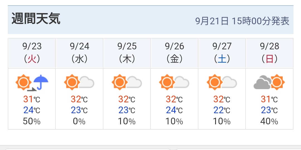Screen dimensions: 301x150
Task: Select the 9/23 (火) date header
Action: [x=32, y=52]
